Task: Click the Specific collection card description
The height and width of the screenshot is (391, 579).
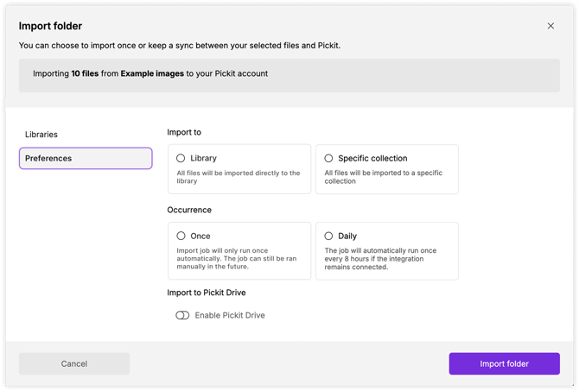Action: click(385, 177)
